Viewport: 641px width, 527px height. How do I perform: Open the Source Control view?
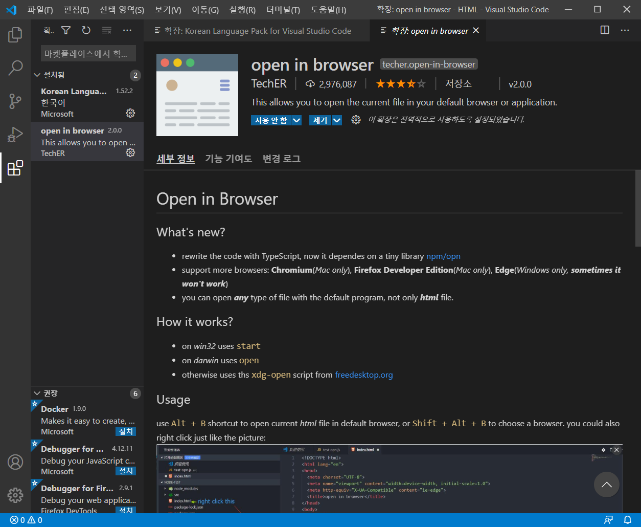click(15, 101)
